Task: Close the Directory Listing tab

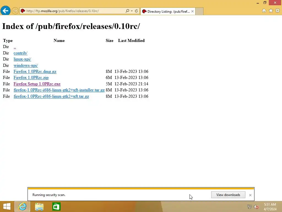Action: coord(192,11)
